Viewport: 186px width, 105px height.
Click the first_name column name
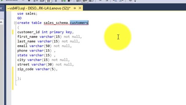coord(27,37)
